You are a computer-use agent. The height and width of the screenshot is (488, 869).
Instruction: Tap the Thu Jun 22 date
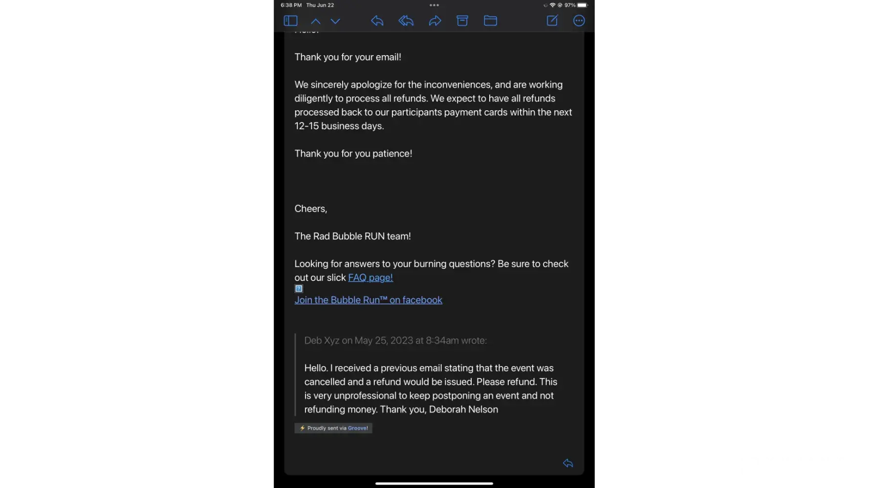pos(320,5)
